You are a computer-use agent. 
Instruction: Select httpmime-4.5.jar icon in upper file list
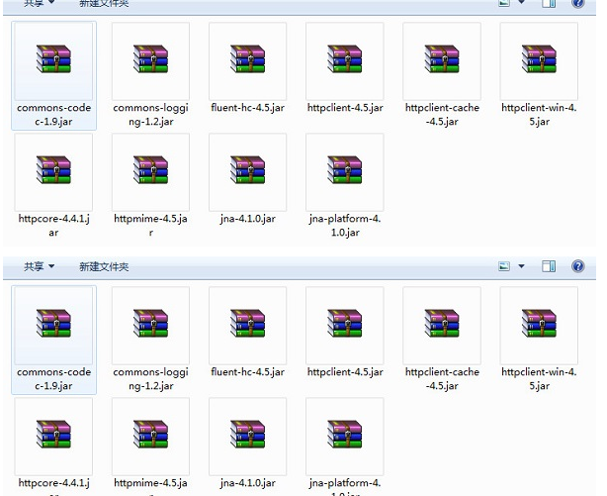pos(150,170)
